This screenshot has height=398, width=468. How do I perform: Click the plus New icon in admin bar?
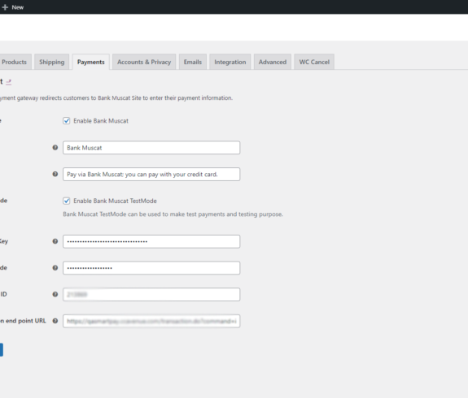click(x=5, y=7)
